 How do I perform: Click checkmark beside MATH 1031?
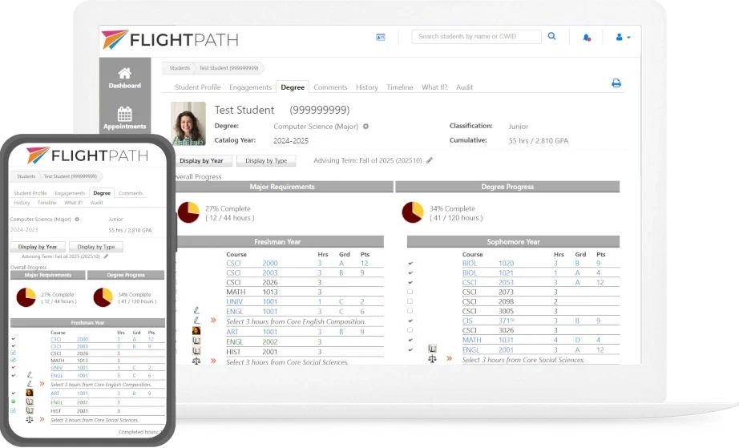[x=410, y=339]
